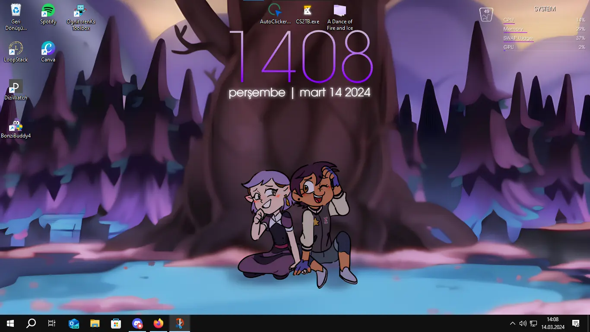590x332 pixels.
Task: Select the LoopStack desktop shortcut
Action: tap(16, 52)
